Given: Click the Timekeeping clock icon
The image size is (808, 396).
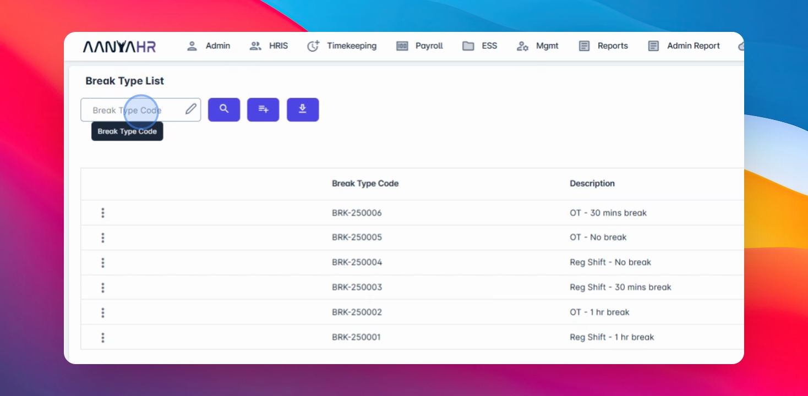Looking at the screenshot, I should (x=313, y=46).
